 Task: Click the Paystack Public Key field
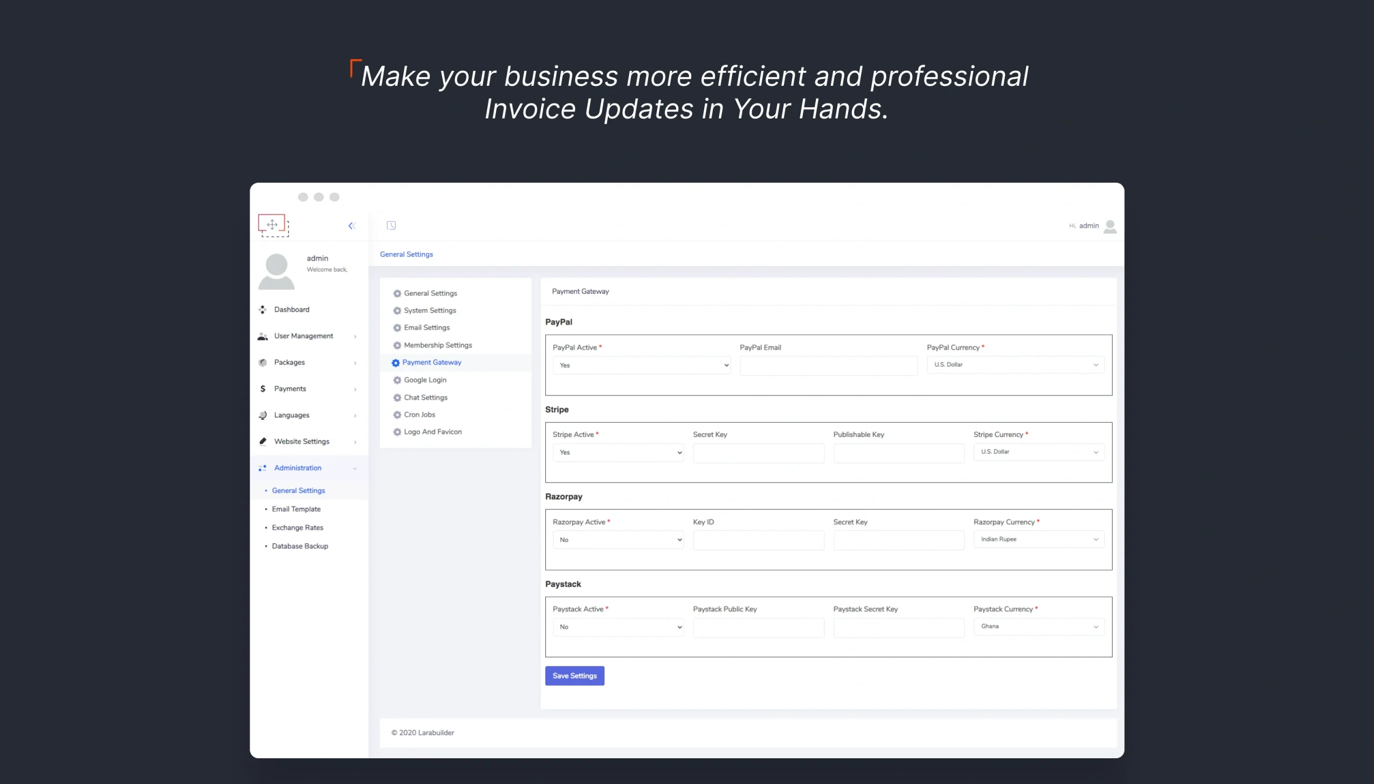(758, 627)
